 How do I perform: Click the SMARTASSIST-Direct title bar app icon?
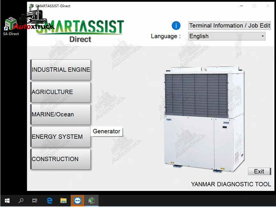tap(32, 6)
